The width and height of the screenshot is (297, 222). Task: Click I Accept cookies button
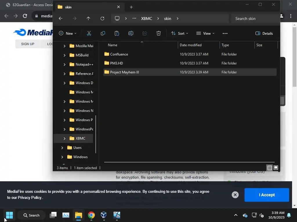[267, 195]
